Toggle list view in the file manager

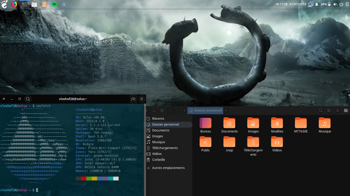tap(330, 111)
